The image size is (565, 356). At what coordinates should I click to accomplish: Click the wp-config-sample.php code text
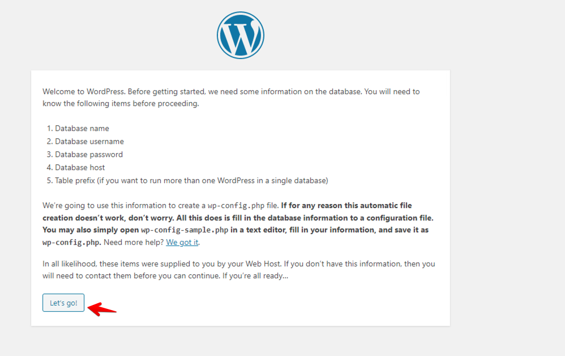point(185,230)
